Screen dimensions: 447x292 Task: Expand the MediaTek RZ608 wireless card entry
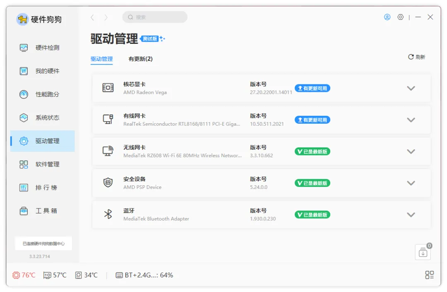coord(411,151)
